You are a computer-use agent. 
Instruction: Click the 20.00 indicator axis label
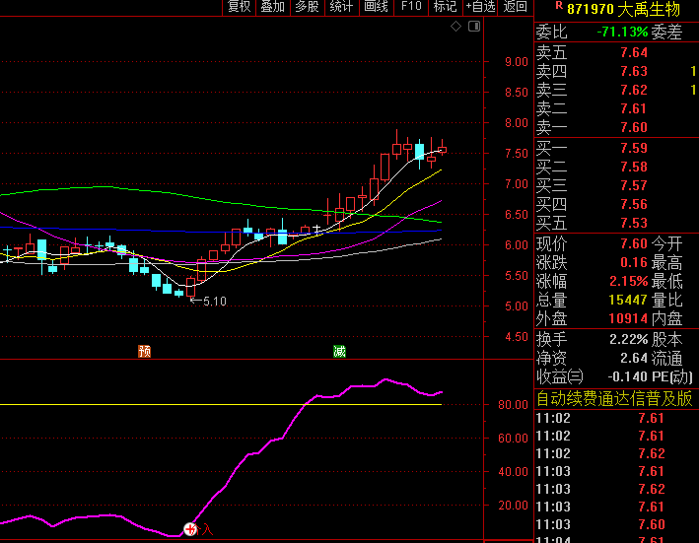coord(513,506)
